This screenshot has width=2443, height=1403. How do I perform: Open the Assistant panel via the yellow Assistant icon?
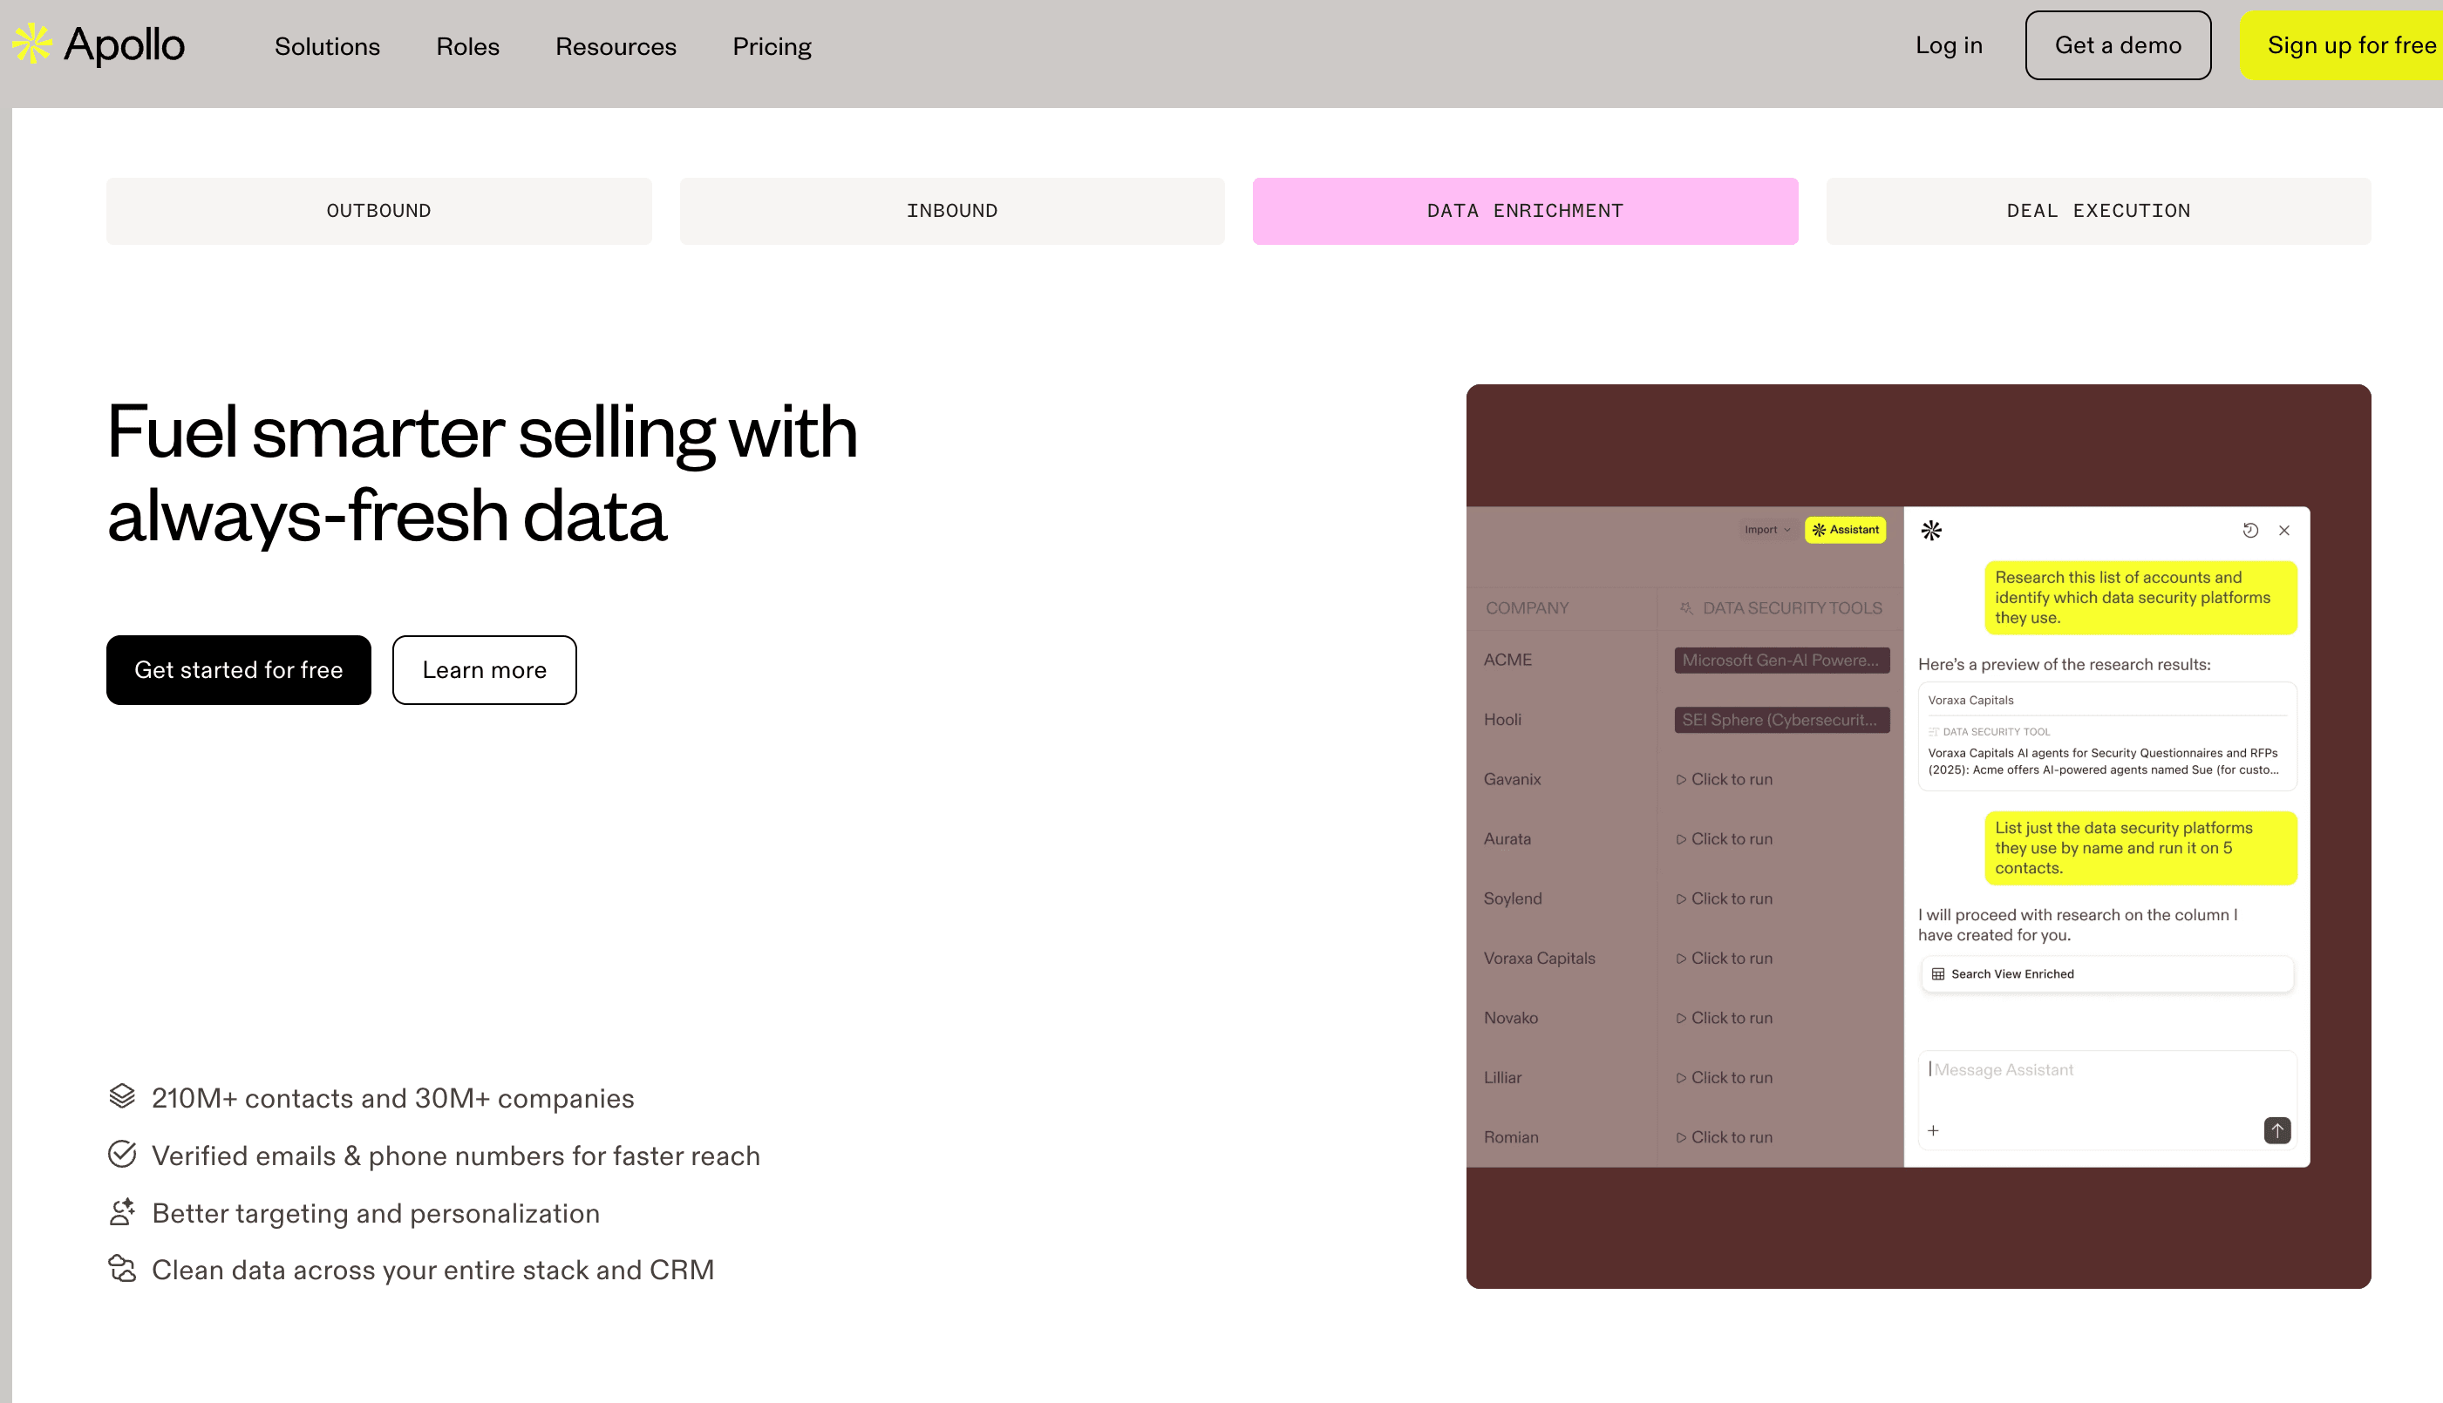pos(1844,529)
